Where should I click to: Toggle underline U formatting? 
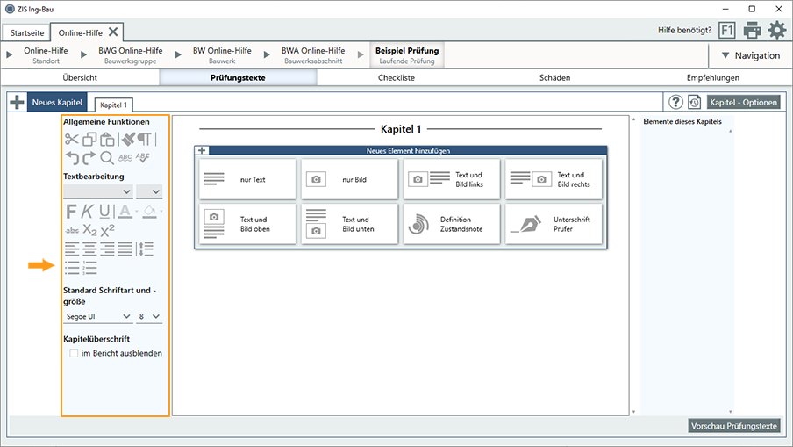tap(105, 211)
